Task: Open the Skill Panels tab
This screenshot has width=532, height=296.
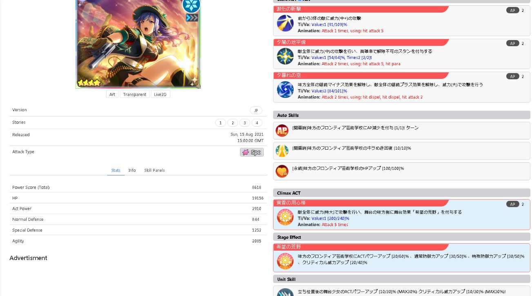Action: click(x=154, y=170)
